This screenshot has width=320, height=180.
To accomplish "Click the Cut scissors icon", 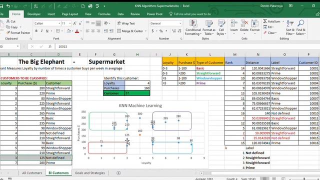I will click(8, 21).
